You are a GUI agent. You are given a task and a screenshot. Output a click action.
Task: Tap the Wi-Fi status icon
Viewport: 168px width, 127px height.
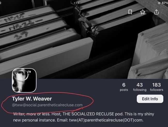(x=159, y=3)
